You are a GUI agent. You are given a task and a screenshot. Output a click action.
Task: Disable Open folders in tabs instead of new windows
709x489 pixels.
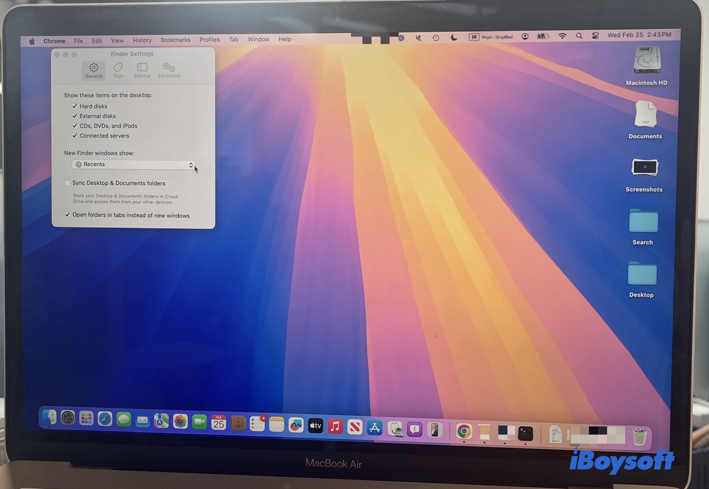(x=67, y=215)
